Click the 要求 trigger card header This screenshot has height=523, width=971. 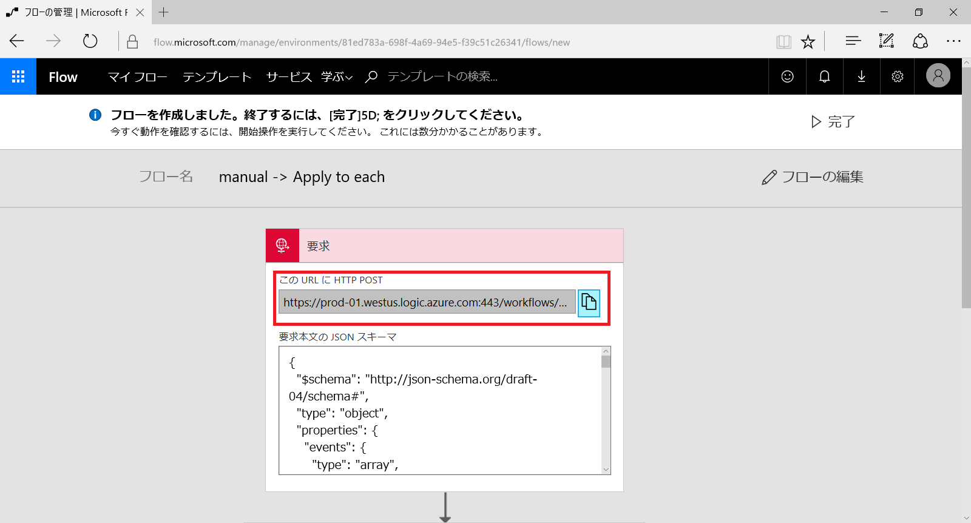(x=444, y=246)
